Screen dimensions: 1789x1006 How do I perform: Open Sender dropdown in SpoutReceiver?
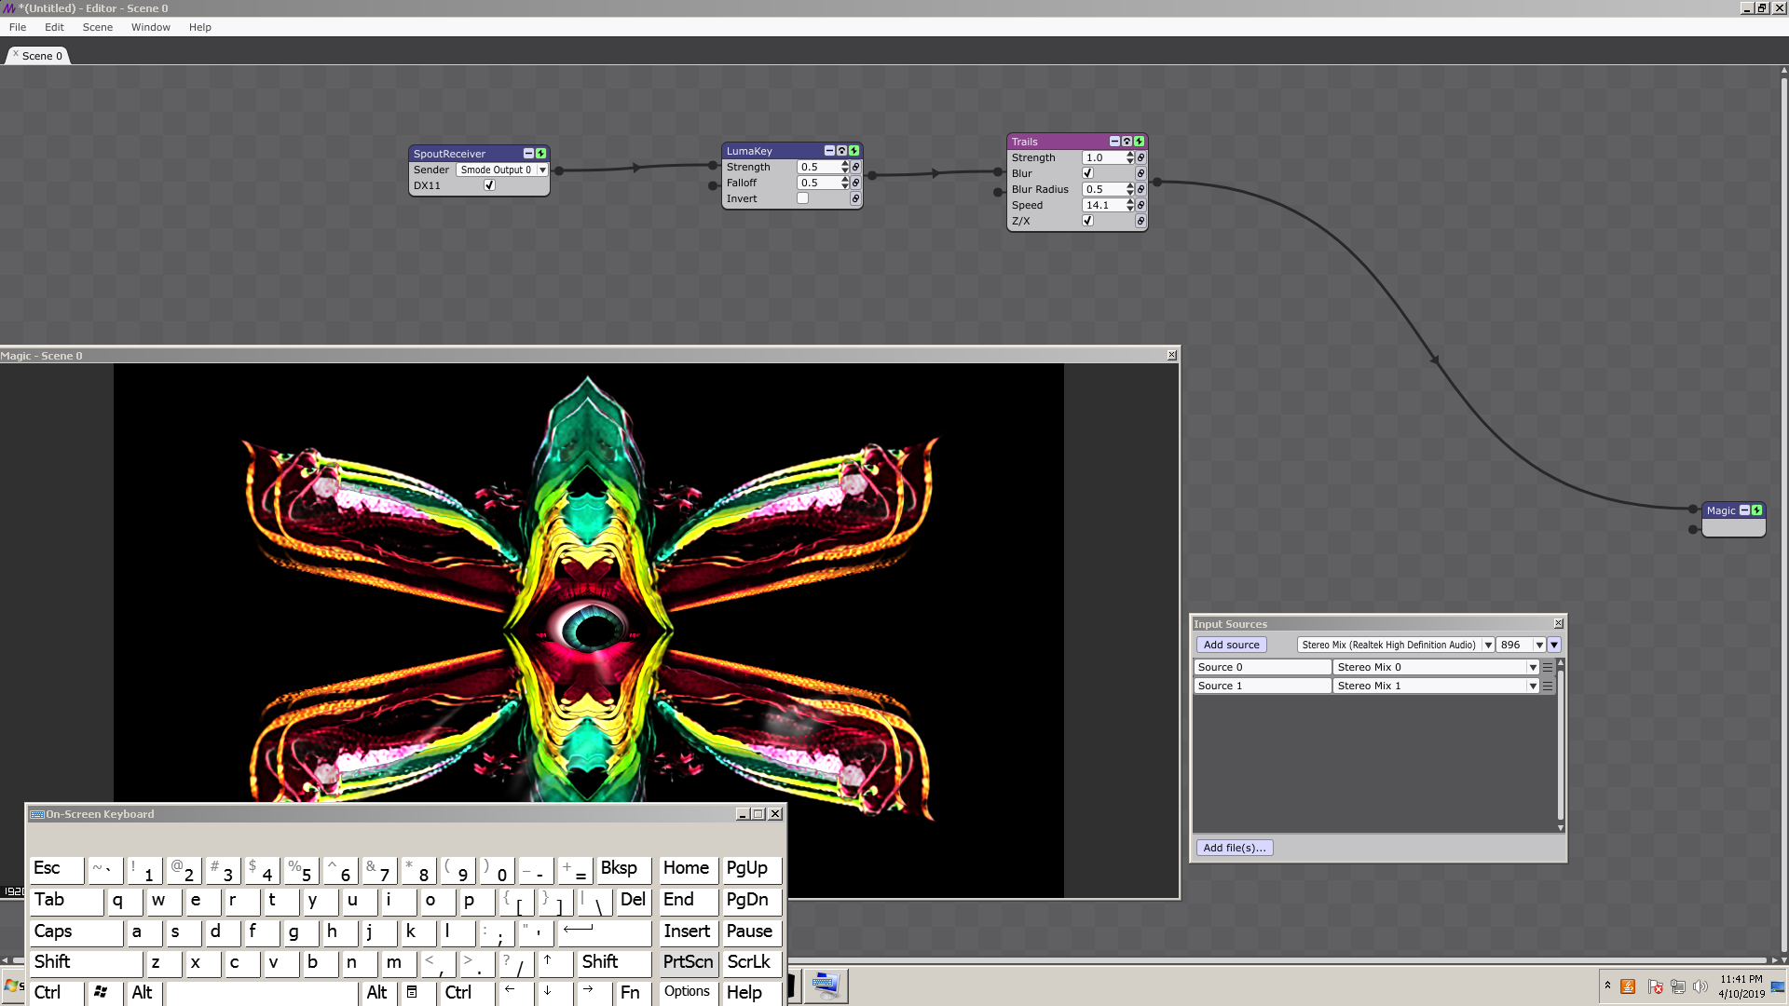(502, 170)
